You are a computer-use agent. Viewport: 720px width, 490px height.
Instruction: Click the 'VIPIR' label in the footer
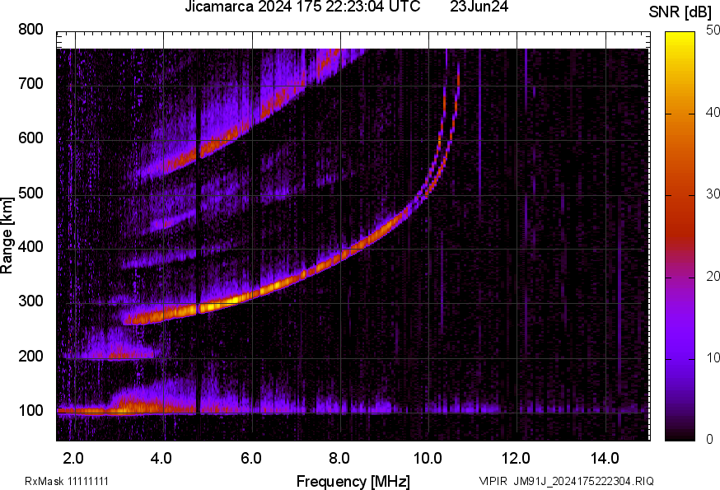pos(493,481)
